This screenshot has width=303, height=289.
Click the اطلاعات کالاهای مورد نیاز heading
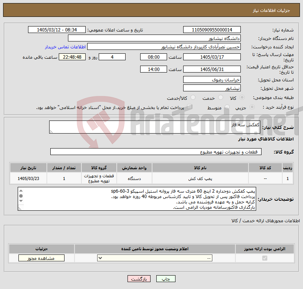pyautogui.click(x=266, y=139)
